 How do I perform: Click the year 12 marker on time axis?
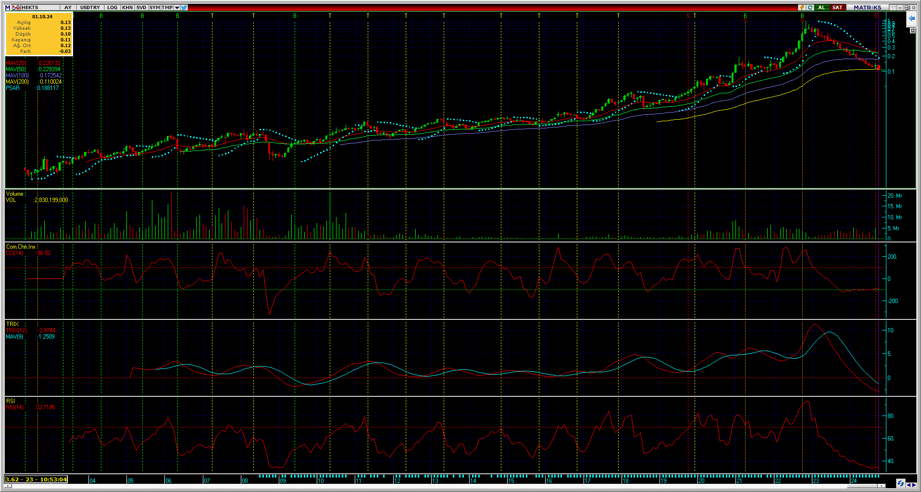click(397, 480)
